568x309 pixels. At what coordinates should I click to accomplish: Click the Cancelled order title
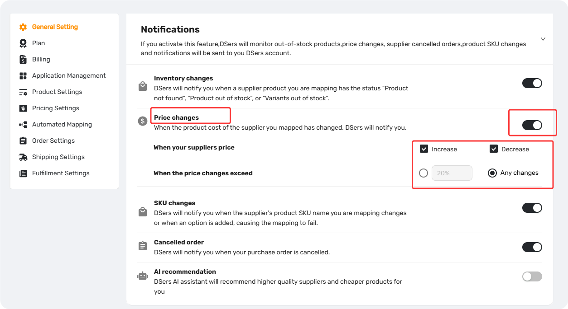pos(179,242)
